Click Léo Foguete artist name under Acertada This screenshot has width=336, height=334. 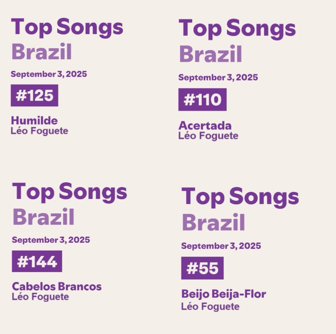click(208, 136)
